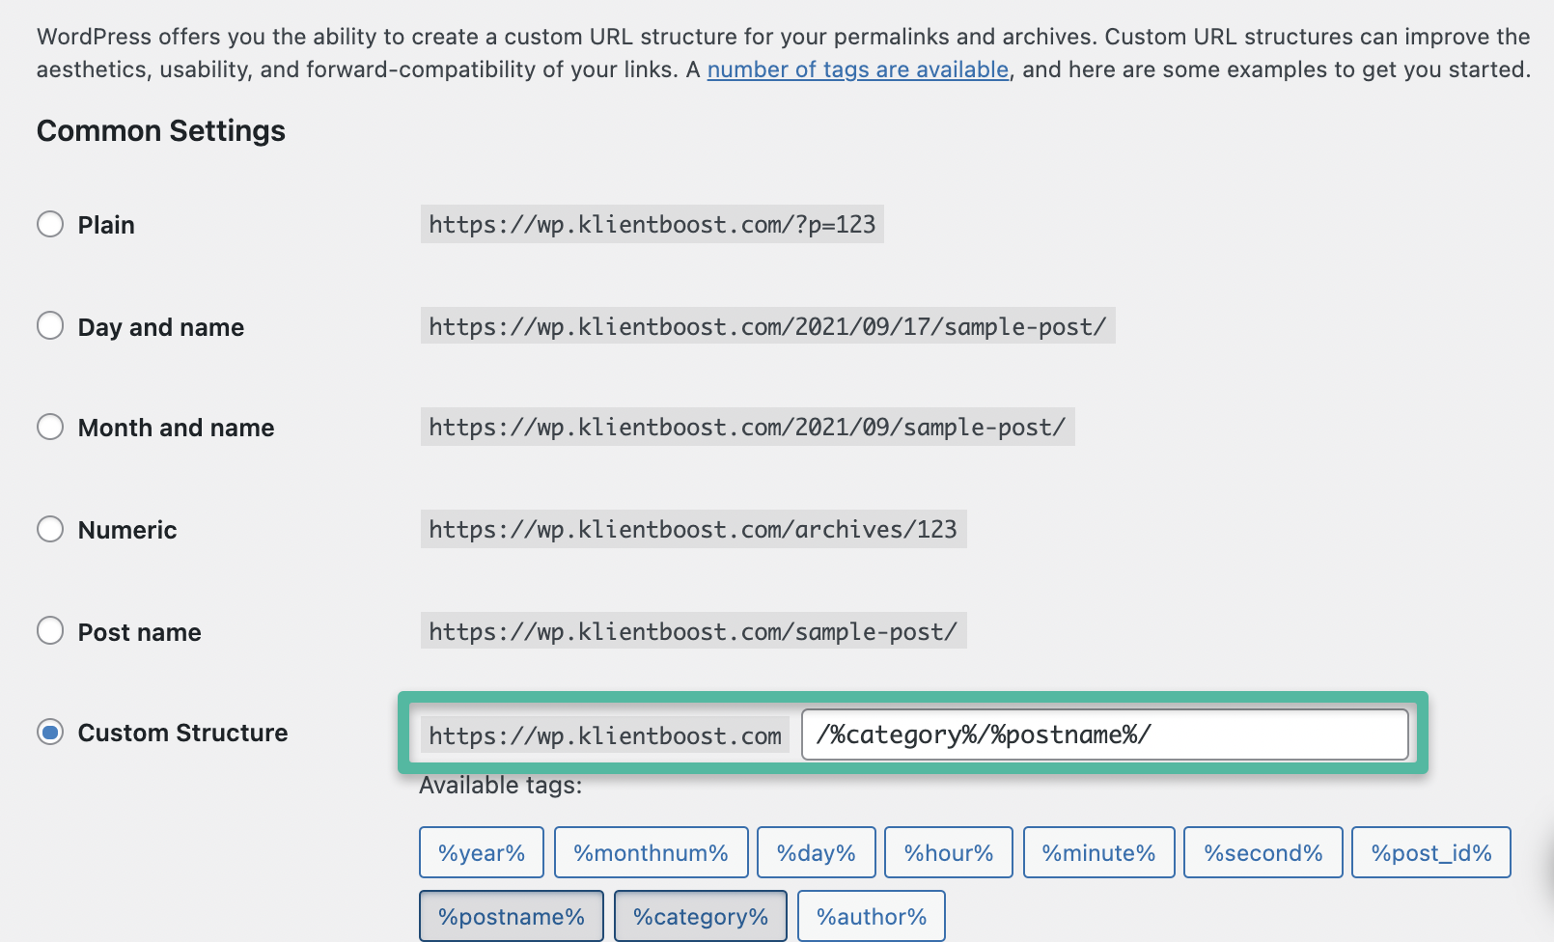Image resolution: width=1554 pixels, height=942 pixels.
Task: Toggle the Custom Structure radio button
Action: point(50,733)
